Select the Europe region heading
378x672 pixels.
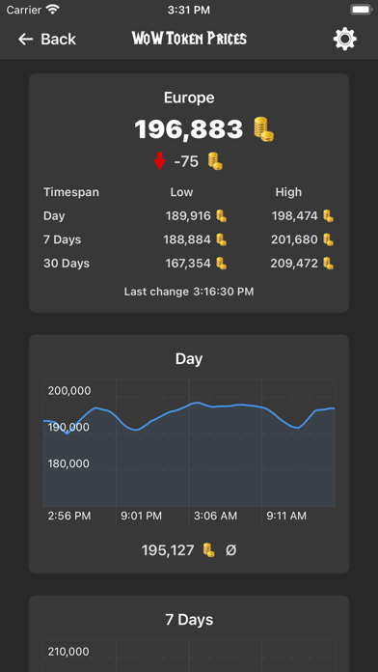(189, 98)
